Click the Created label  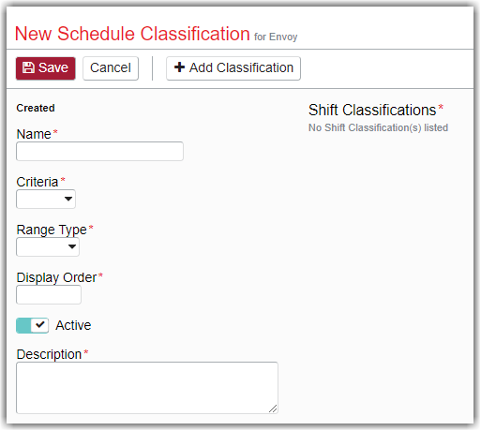click(x=36, y=108)
